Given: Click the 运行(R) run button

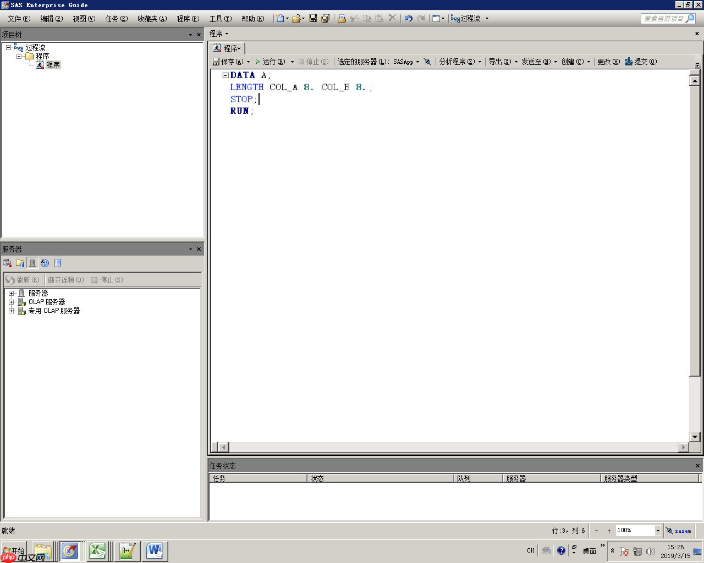Looking at the screenshot, I should click(x=270, y=62).
